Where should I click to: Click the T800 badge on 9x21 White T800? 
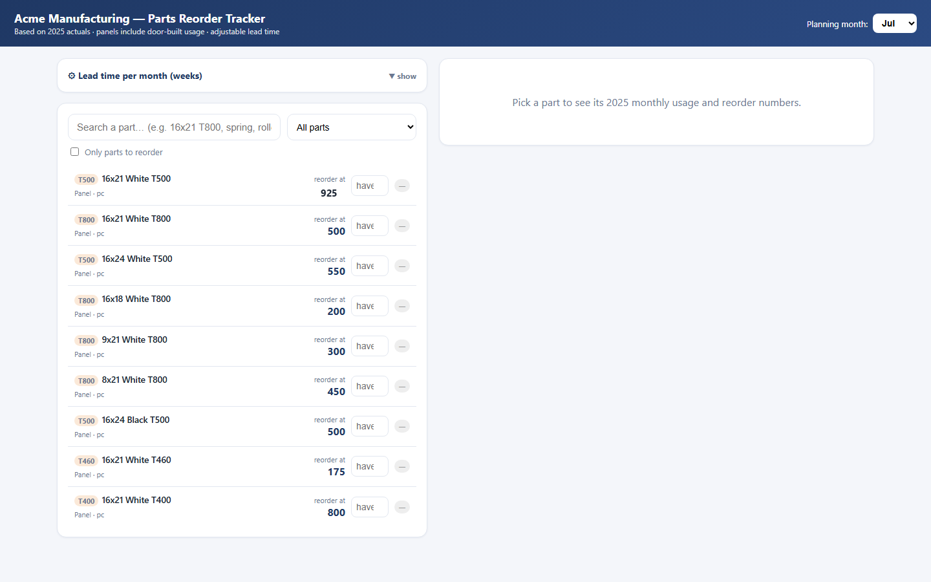tap(86, 341)
